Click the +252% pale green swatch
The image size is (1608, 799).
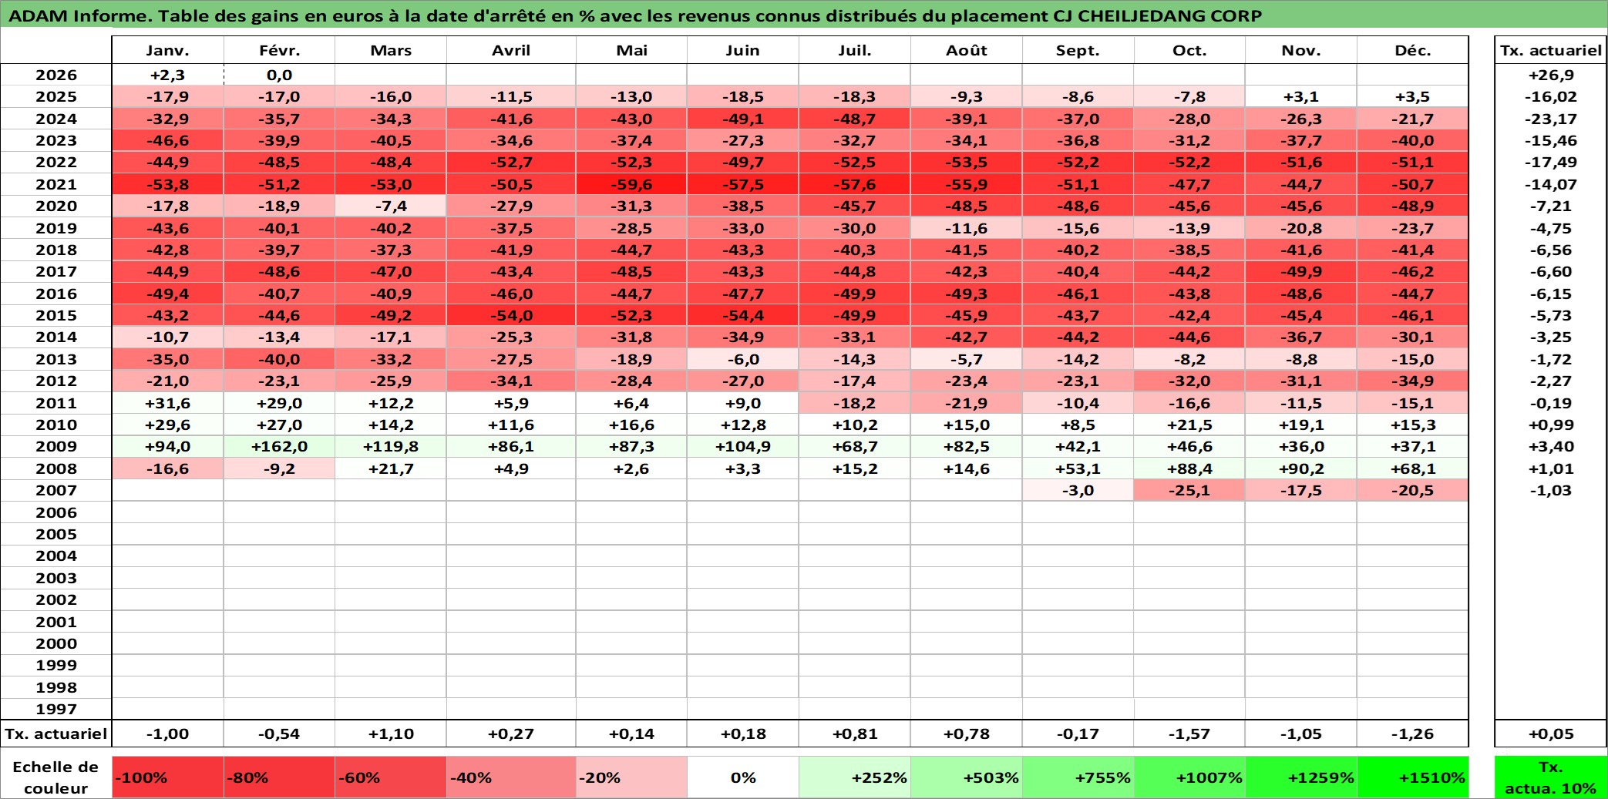(855, 777)
